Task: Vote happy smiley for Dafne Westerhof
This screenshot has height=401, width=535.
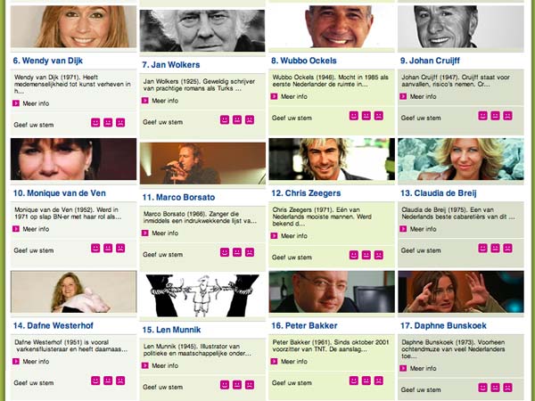Action: [x=95, y=381]
